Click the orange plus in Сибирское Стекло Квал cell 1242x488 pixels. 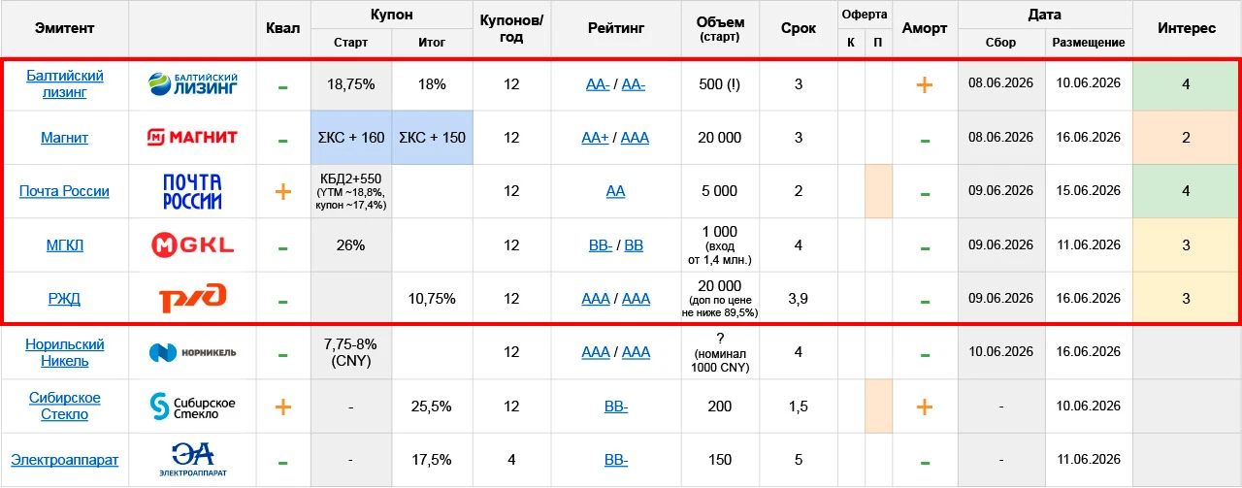point(282,406)
